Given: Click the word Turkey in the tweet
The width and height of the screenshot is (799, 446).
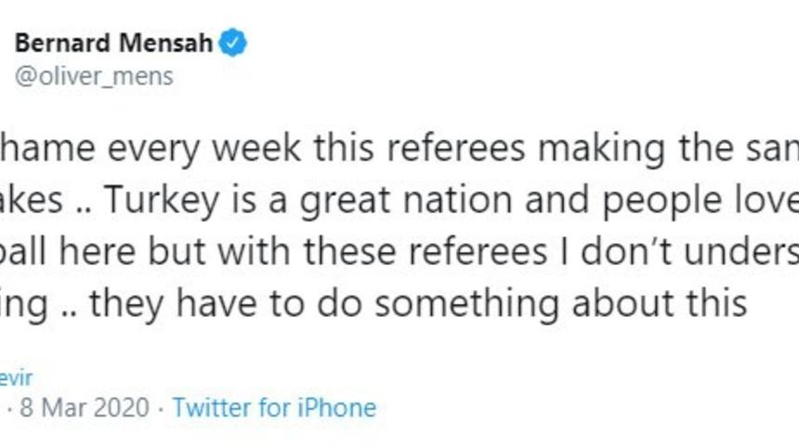Looking at the screenshot, I should (144, 198).
